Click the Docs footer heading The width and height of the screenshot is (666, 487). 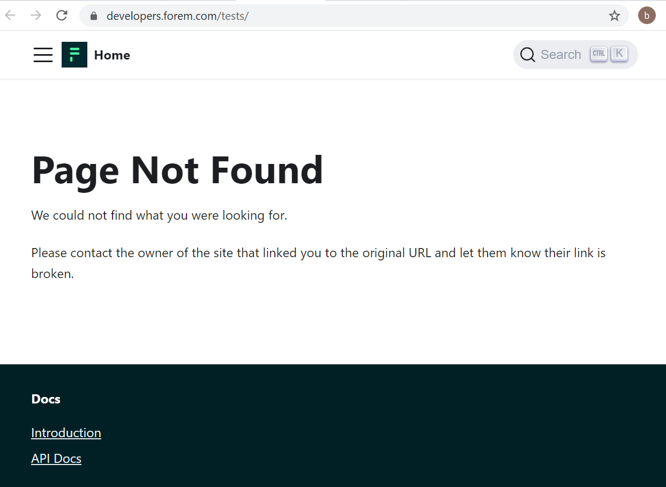click(46, 399)
